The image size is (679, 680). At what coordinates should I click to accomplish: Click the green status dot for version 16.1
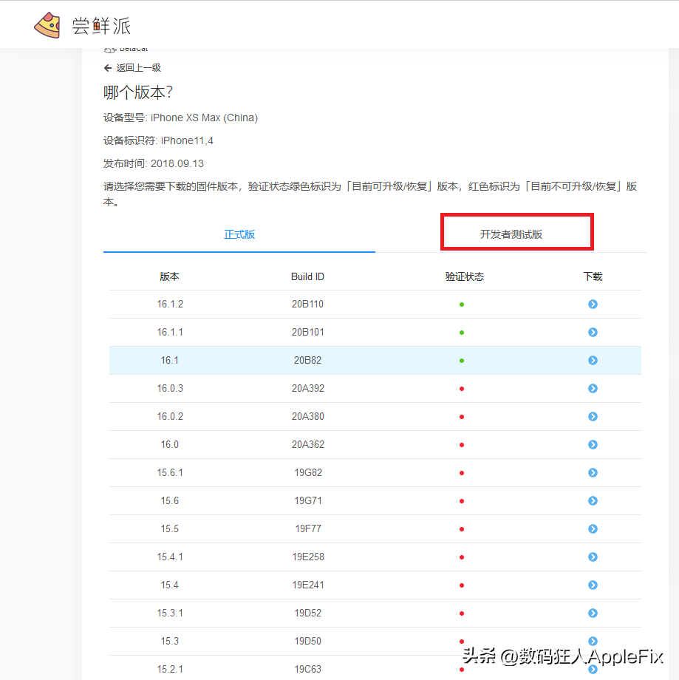click(x=461, y=360)
